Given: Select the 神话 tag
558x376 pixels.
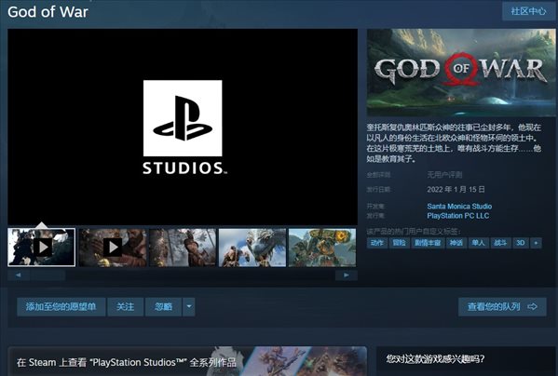Looking at the screenshot, I should click(x=456, y=243).
